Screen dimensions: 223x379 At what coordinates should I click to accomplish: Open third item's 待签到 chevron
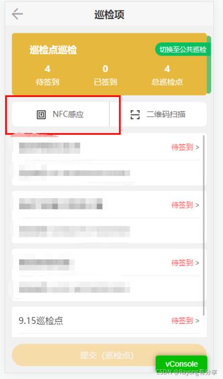198,263
